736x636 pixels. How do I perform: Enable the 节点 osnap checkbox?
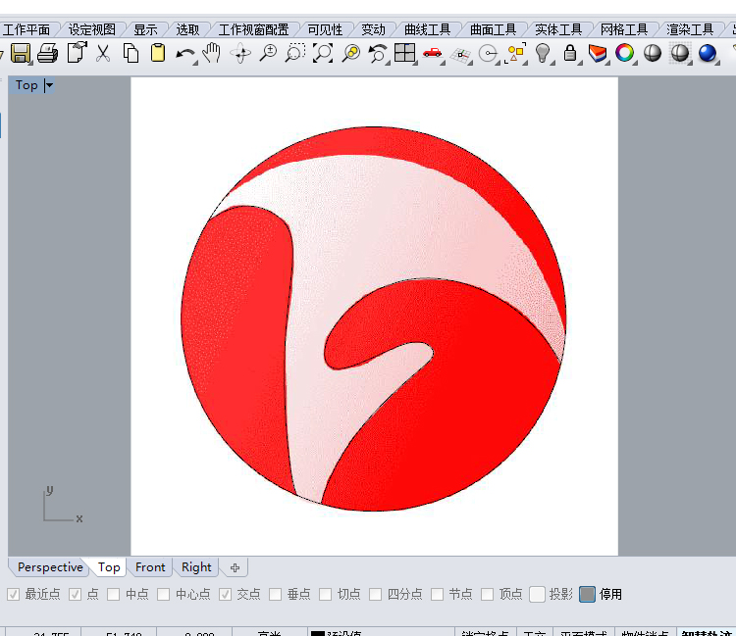437,594
